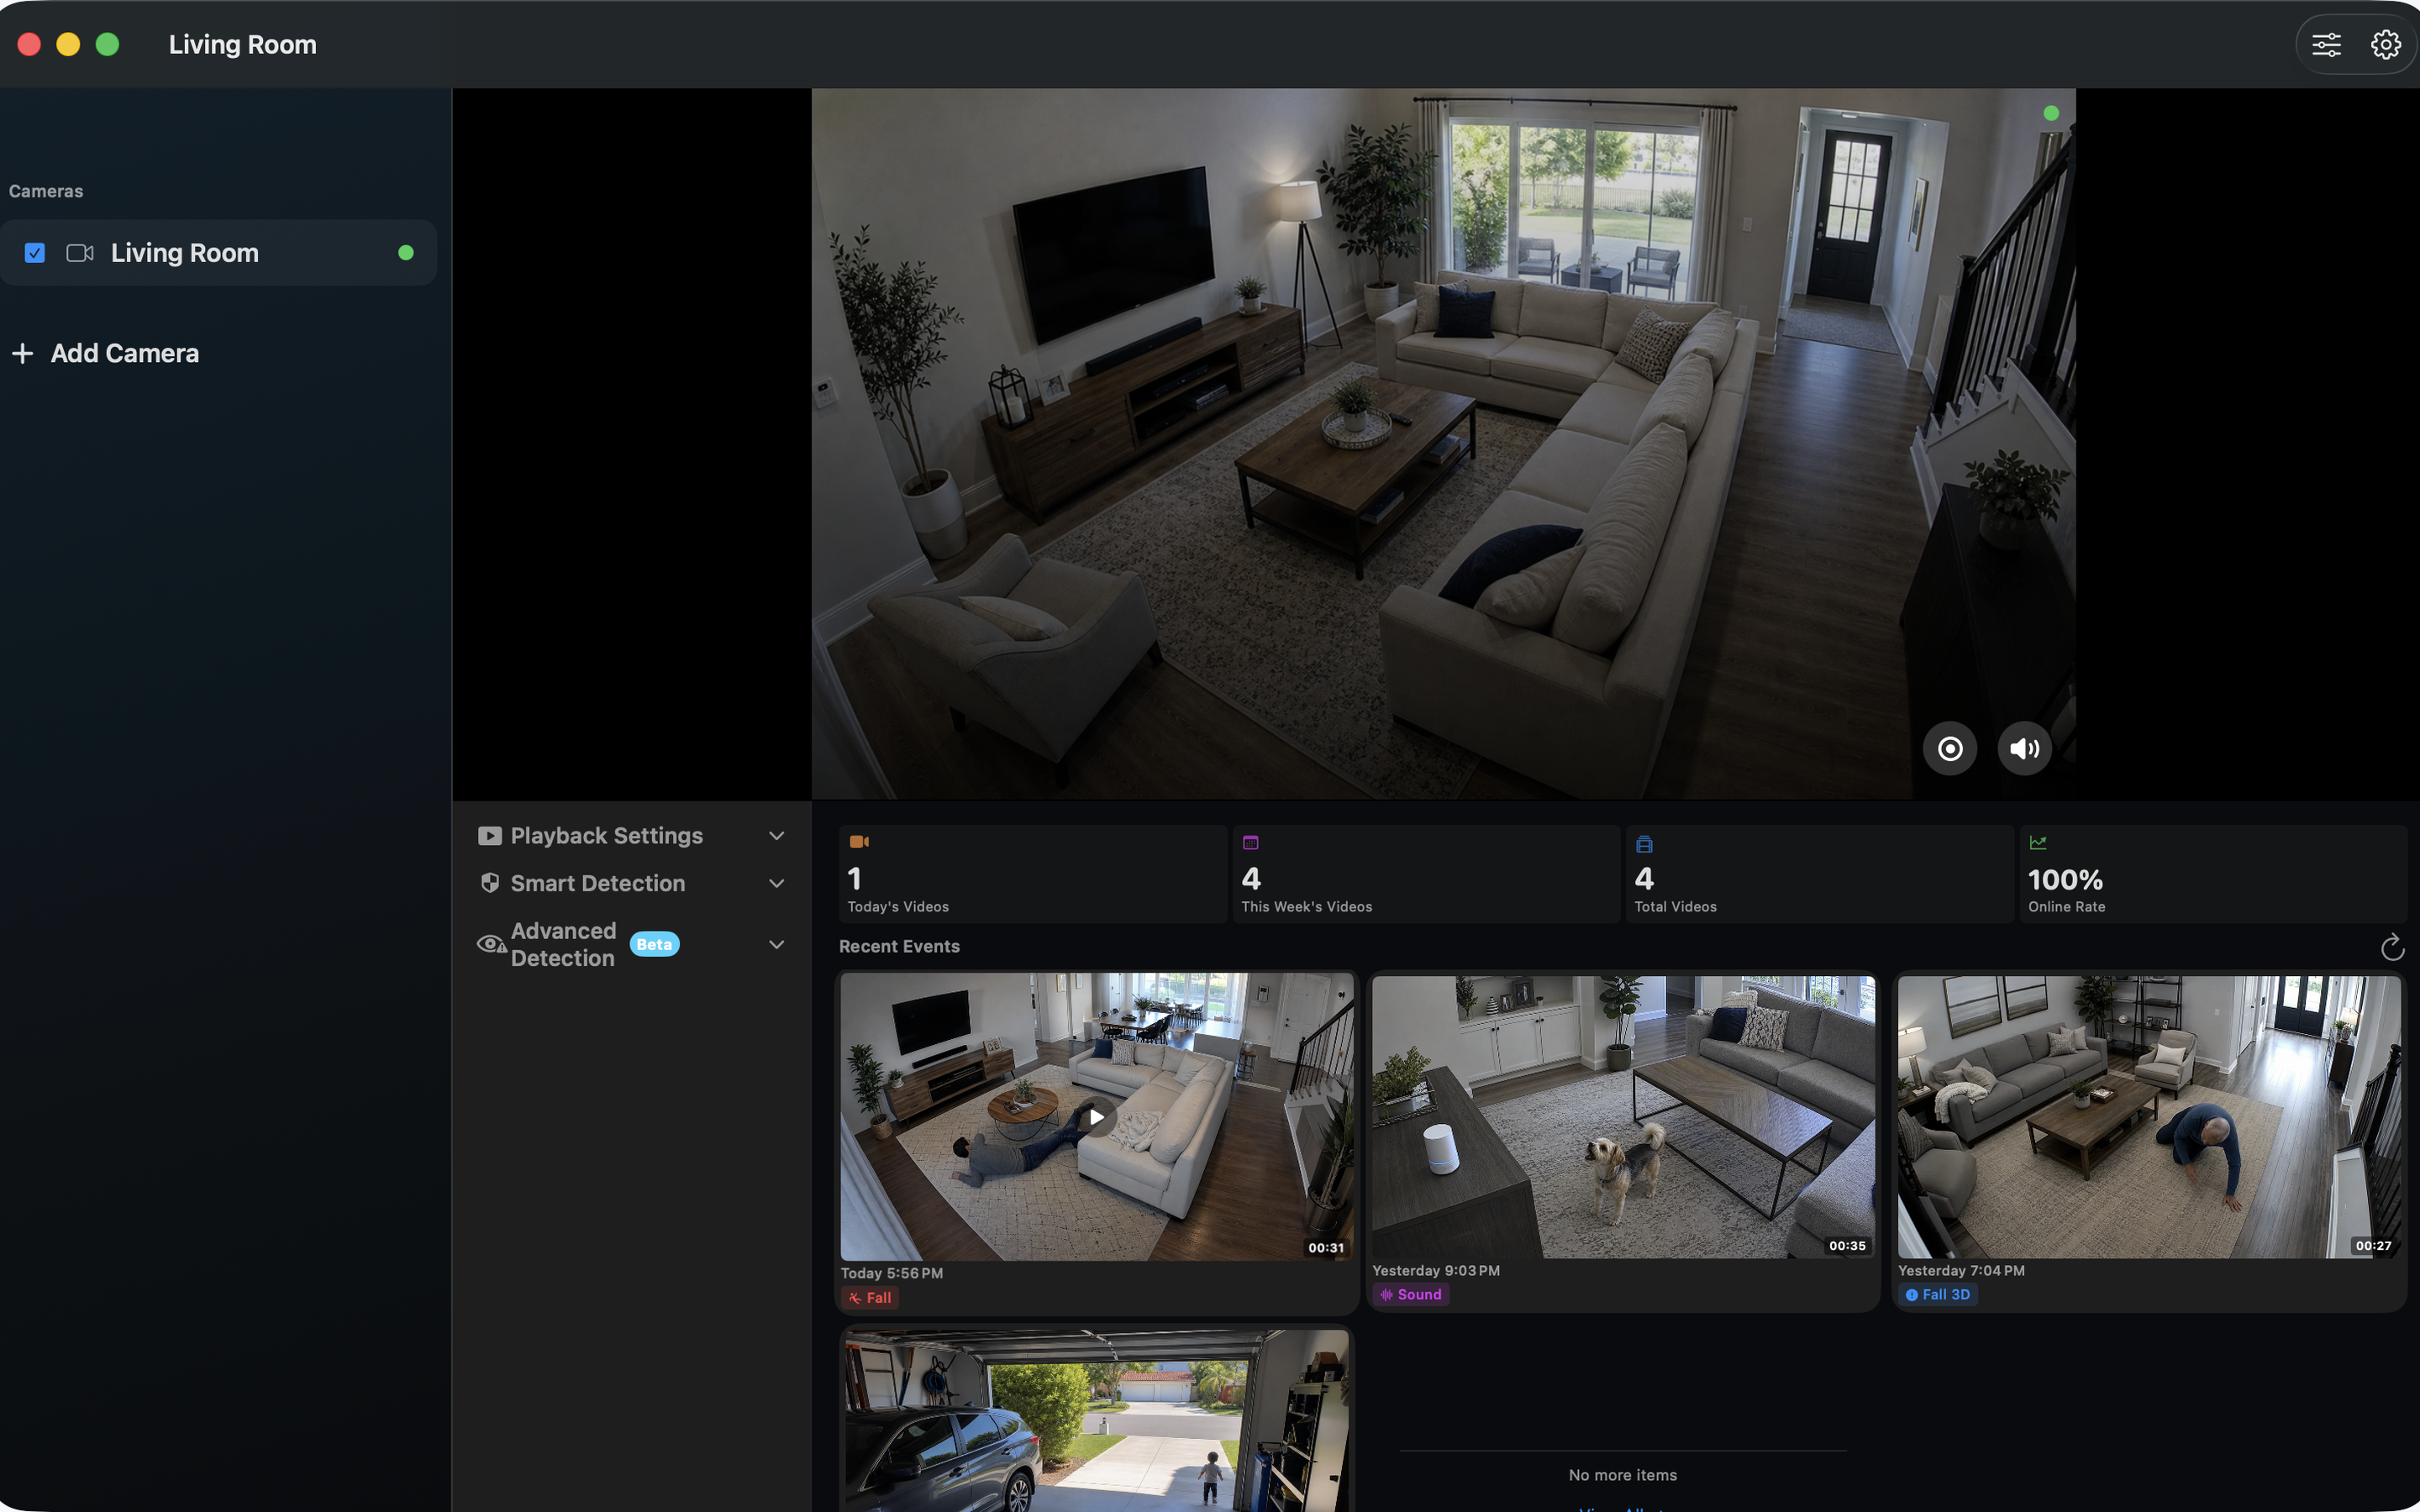Open the garage driveway video thumbnail
The width and height of the screenshot is (2420, 1512).
[1097, 1421]
